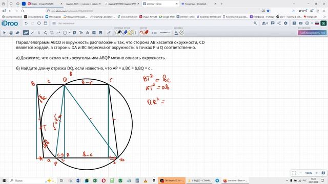Open Telegram from the taskbar
The height and width of the screenshot is (184, 328).
217,180
